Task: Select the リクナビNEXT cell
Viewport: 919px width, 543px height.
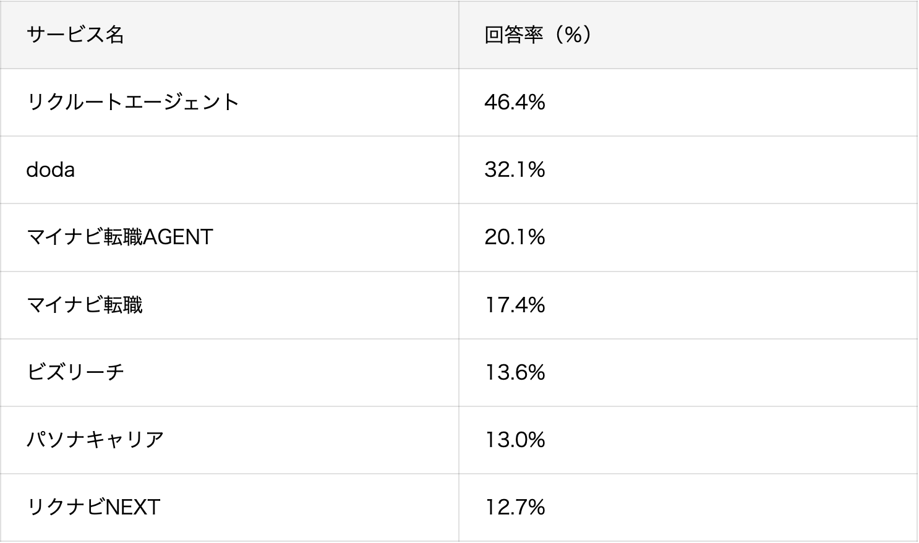Action: pyautogui.click(x=93, y=507)
